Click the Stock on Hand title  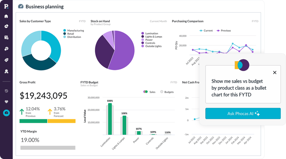coord(100,21)
